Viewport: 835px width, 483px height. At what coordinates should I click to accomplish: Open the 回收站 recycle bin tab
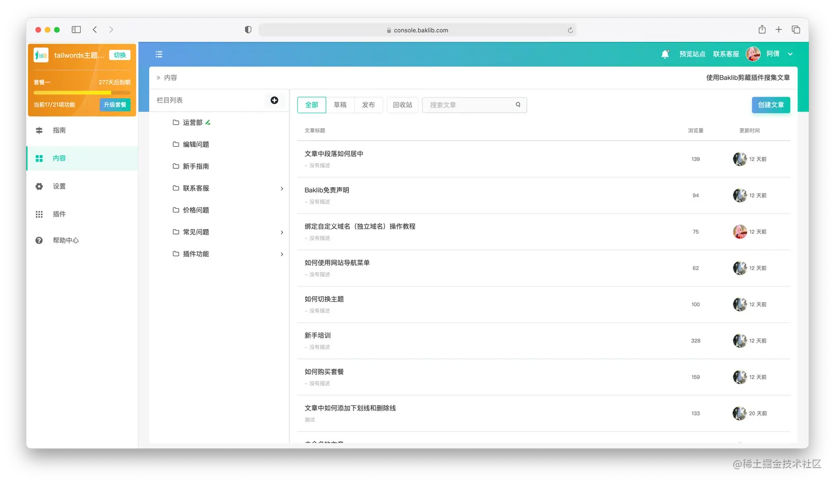pos(403,105)
